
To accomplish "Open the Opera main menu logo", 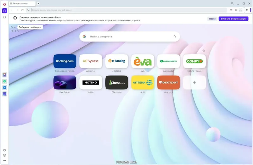I will [x=4, y=4].
